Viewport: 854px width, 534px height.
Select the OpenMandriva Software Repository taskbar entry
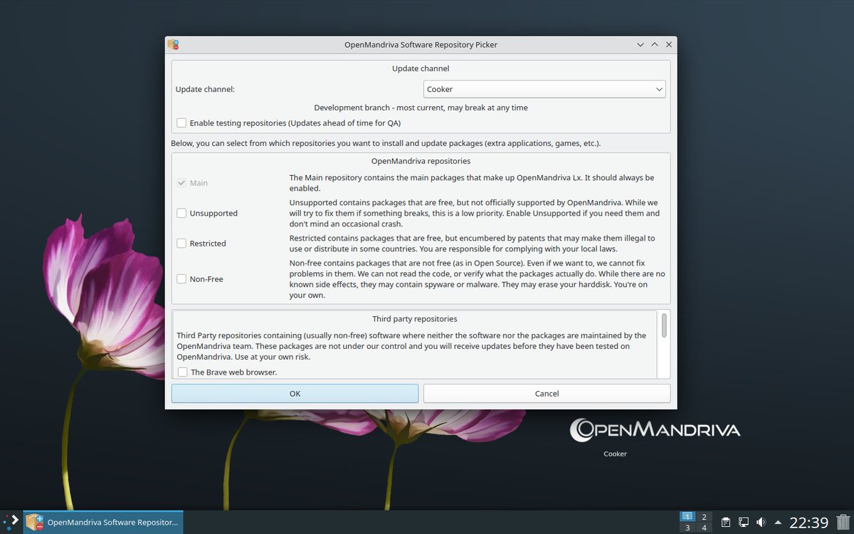point(103,522)
